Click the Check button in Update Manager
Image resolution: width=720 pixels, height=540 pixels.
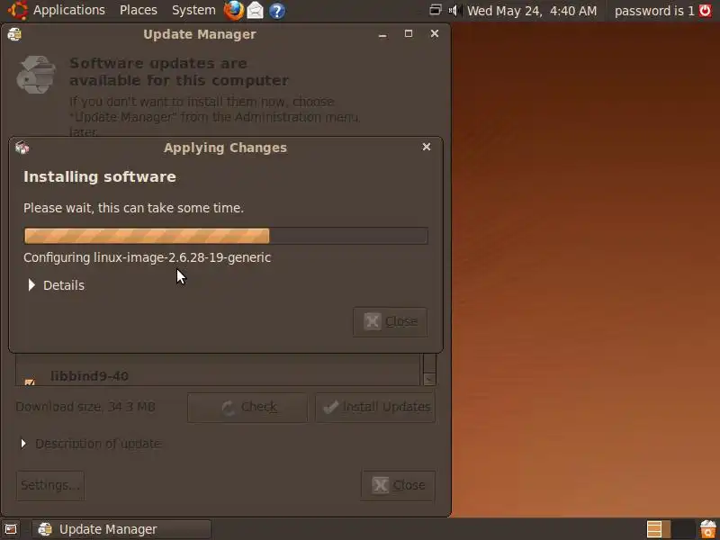coord(247,408)
